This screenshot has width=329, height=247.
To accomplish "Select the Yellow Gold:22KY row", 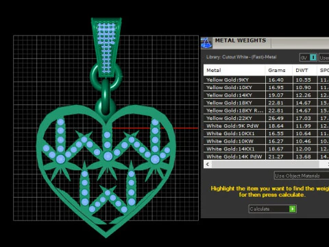I will point(266,118).
